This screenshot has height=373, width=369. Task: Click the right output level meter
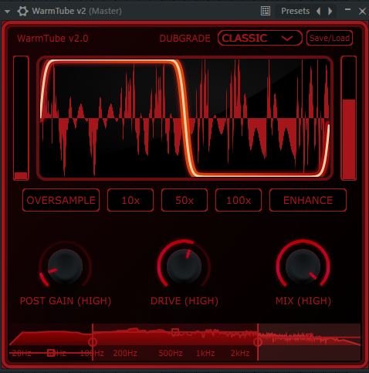tap(349, 118)
